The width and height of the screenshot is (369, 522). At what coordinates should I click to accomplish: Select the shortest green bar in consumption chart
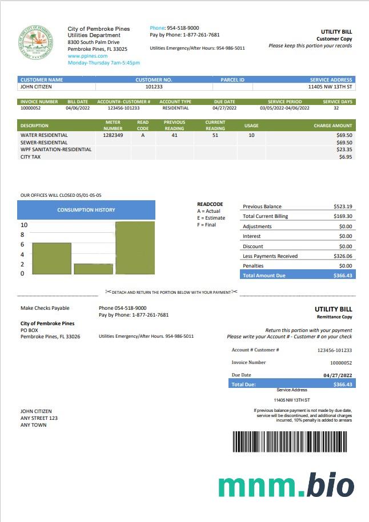click(x=93, y=269)
